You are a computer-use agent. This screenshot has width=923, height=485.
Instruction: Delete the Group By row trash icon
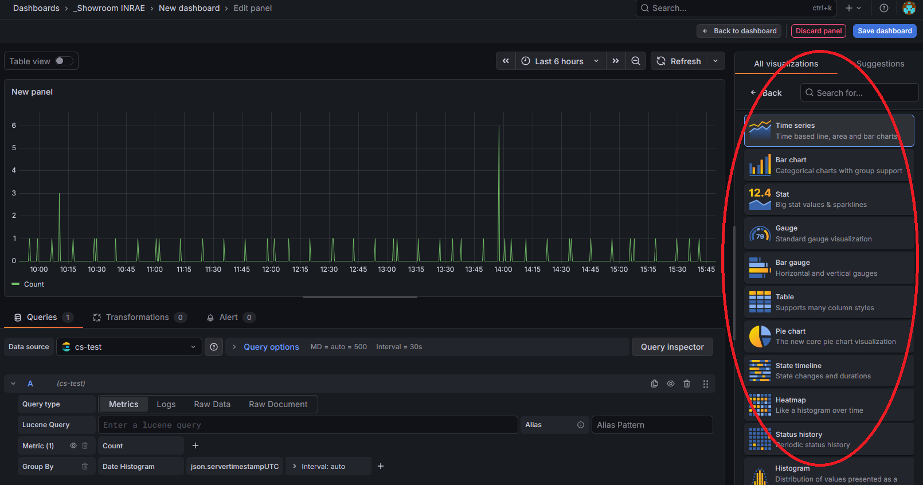point(85,466)
